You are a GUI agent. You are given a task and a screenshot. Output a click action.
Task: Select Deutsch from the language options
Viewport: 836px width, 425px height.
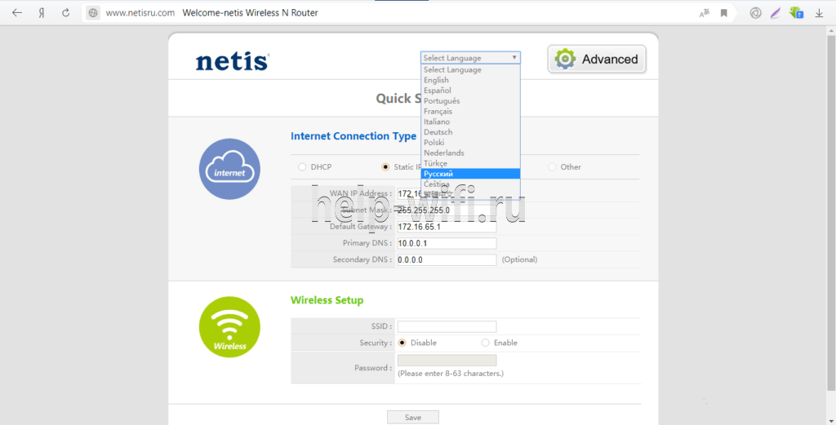point(470,132)
